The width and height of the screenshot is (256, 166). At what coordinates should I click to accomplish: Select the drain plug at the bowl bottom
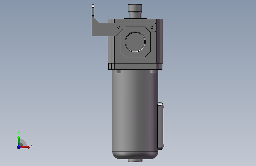tap(135, 161)
